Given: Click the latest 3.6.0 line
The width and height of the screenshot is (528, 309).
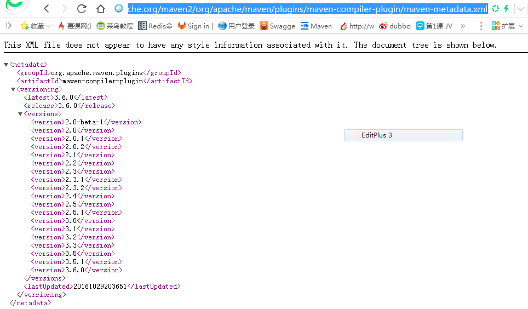Looking at the screenshot, I should pyautogui.click(x=66, y=98).
